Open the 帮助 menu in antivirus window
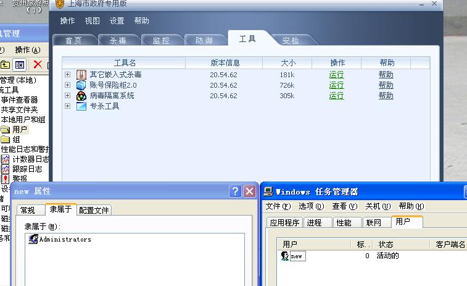 point(141,20)
